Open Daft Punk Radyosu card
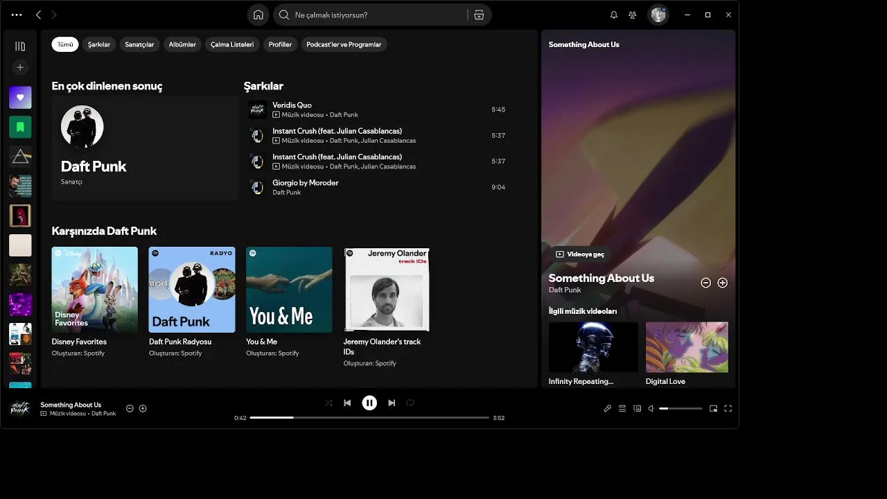 (x=192, y=303)
